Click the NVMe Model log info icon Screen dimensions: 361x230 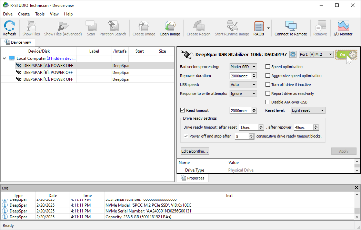5,205
